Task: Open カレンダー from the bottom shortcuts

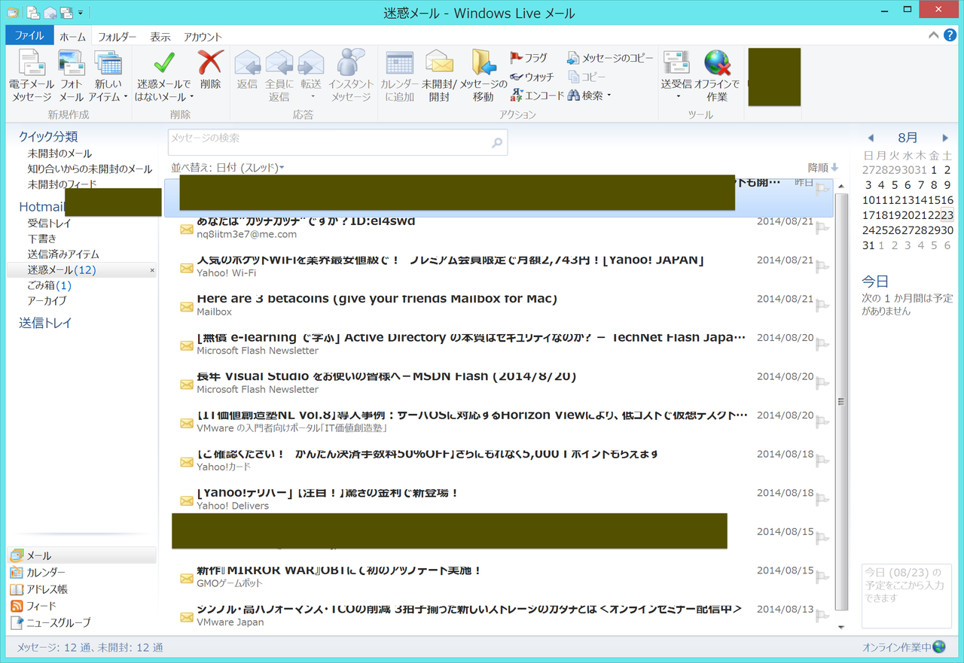Action: click(46, 573)
